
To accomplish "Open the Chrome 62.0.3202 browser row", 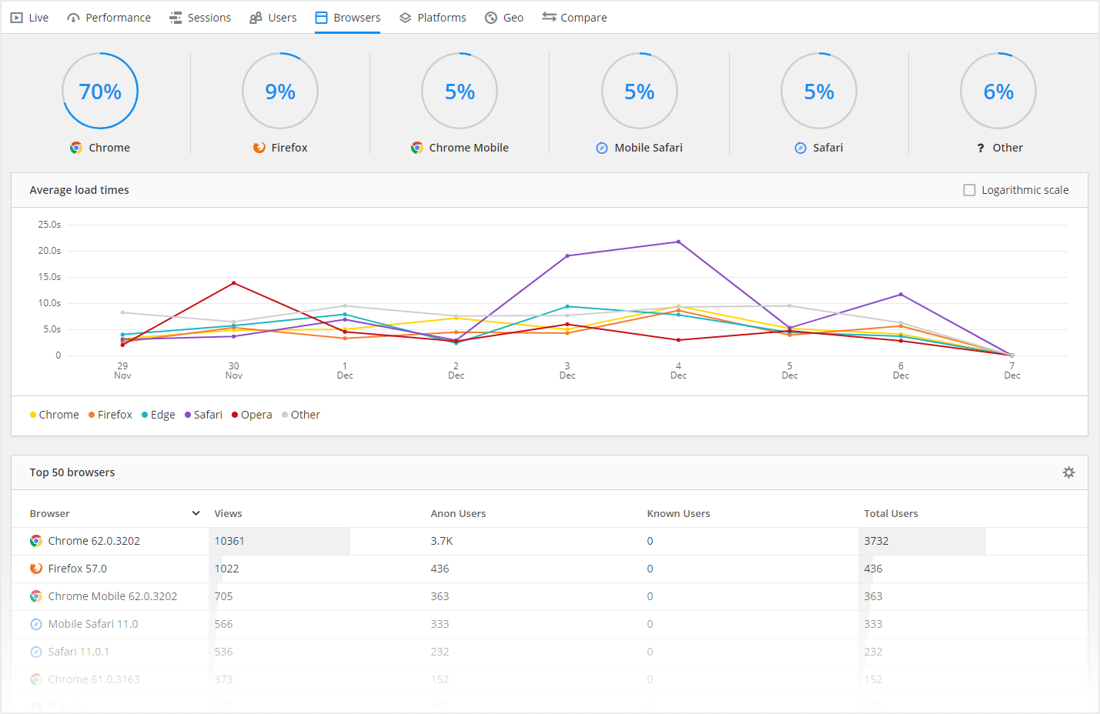I will [x=94, y=541].
